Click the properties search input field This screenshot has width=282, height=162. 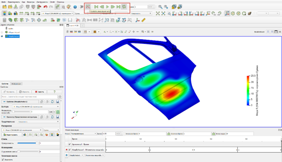[x=30, y=97]
